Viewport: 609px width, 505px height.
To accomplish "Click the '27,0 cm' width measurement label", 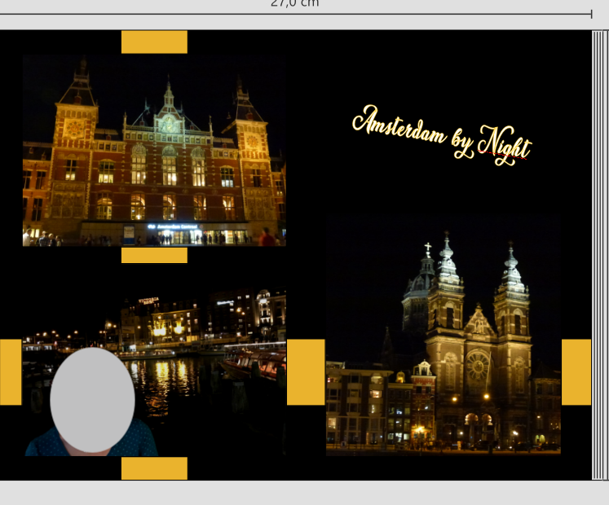I will (x=295, y=3).
